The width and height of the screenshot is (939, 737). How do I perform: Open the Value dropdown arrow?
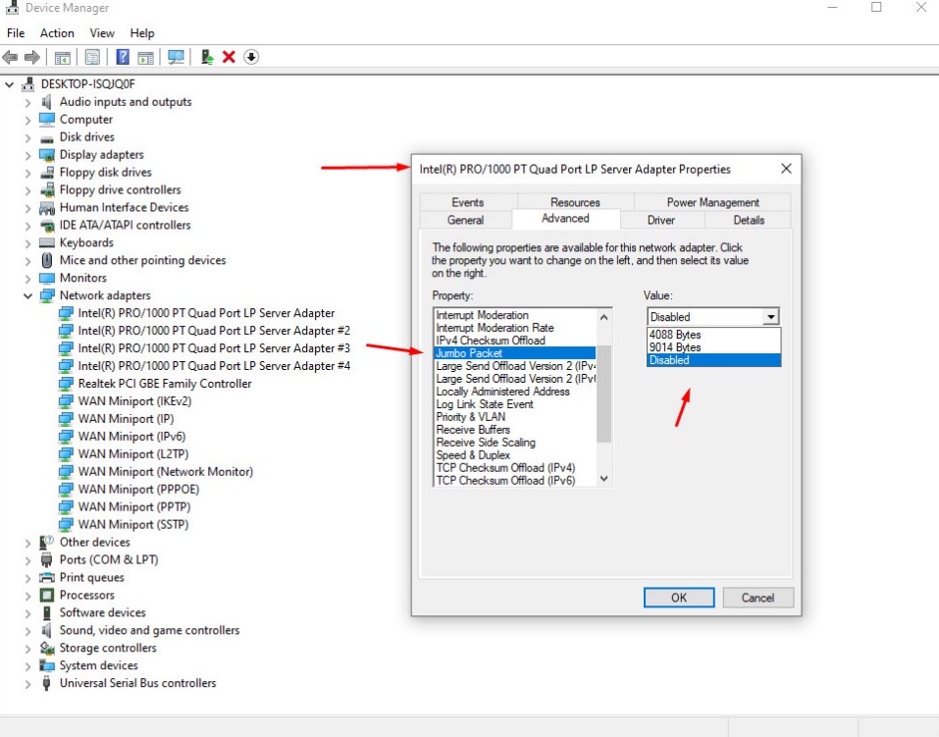(771, 316)
